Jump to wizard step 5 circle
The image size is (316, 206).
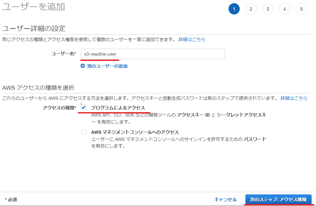[301, 9]
